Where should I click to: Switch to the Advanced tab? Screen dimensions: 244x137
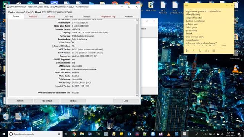[129, 16]
